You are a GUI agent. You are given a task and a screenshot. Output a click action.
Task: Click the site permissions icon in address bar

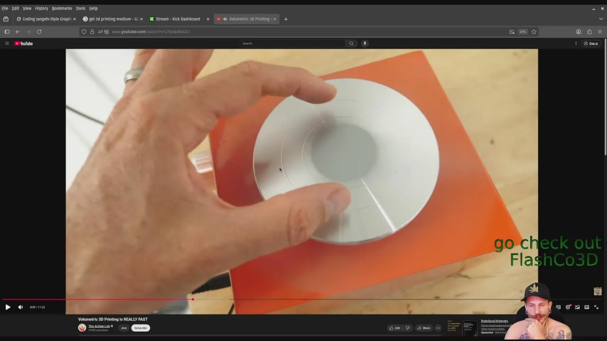click(100, 32)
